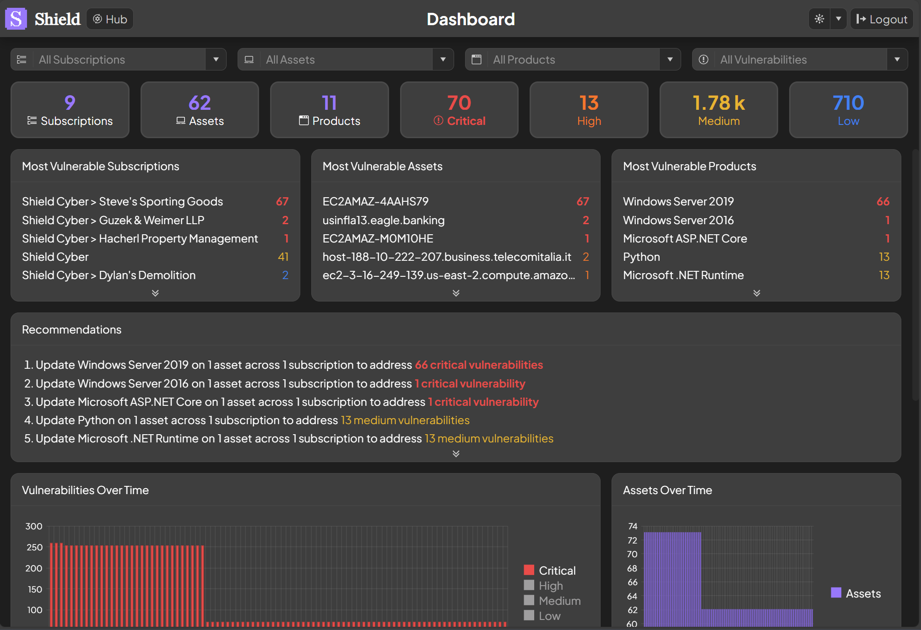Log out using the Logout button
The width and height of the screenshot is (921, 630).
pos(882,19)
